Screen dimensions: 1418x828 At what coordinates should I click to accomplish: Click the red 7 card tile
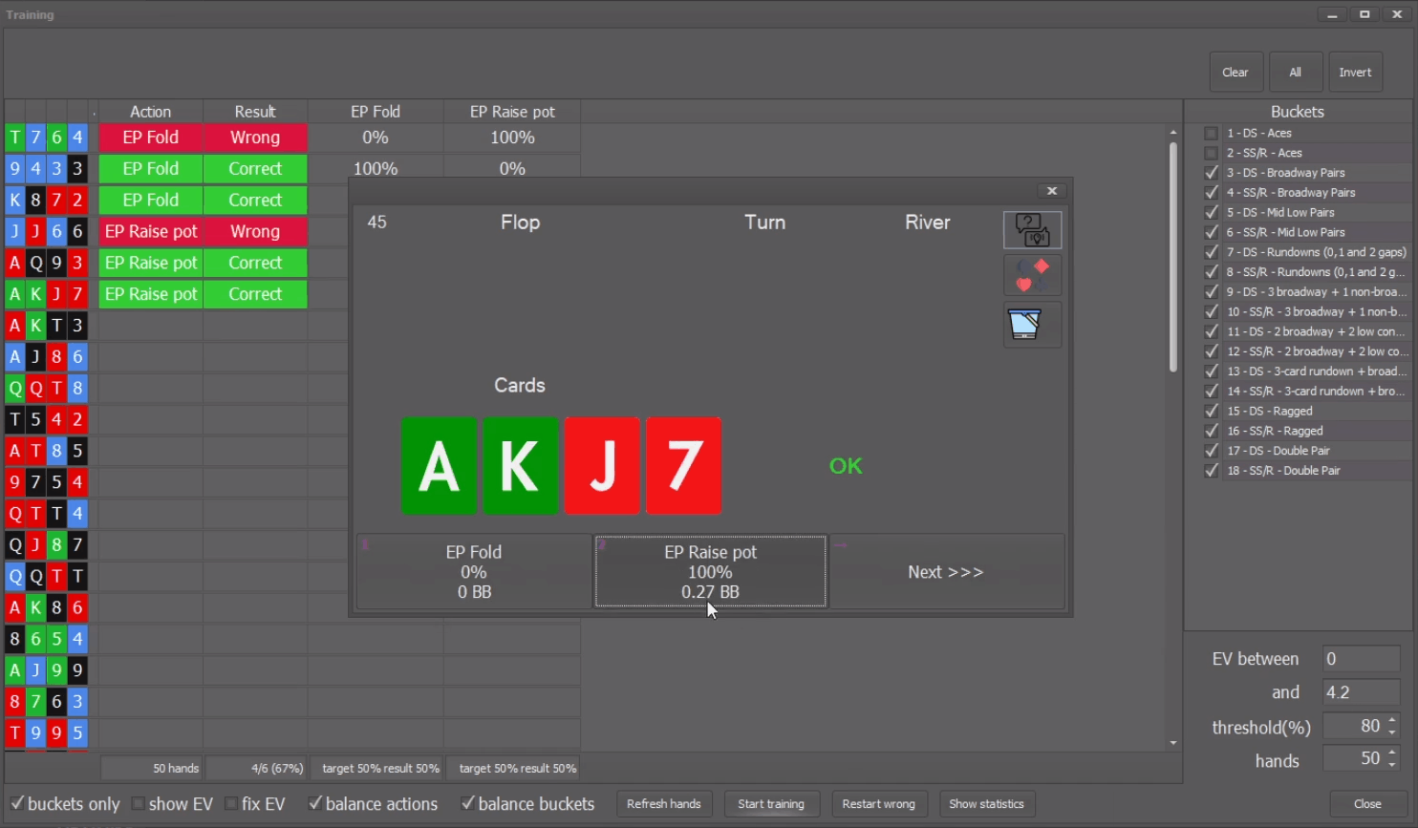click(683, 466)
